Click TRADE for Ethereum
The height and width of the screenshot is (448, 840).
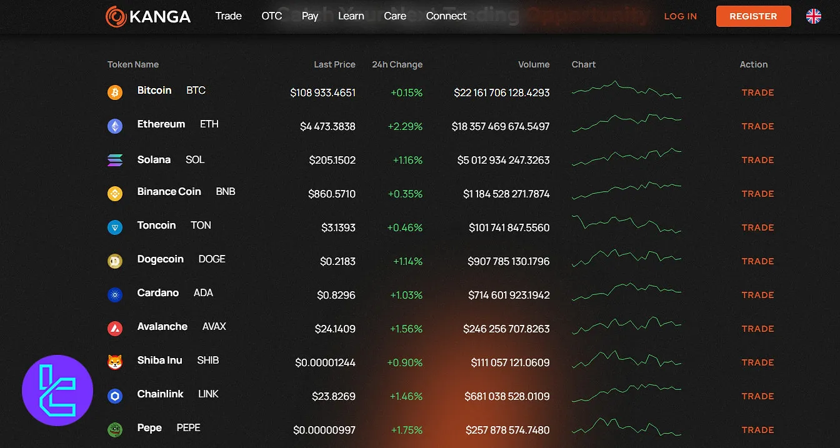(x=757, y=126)
